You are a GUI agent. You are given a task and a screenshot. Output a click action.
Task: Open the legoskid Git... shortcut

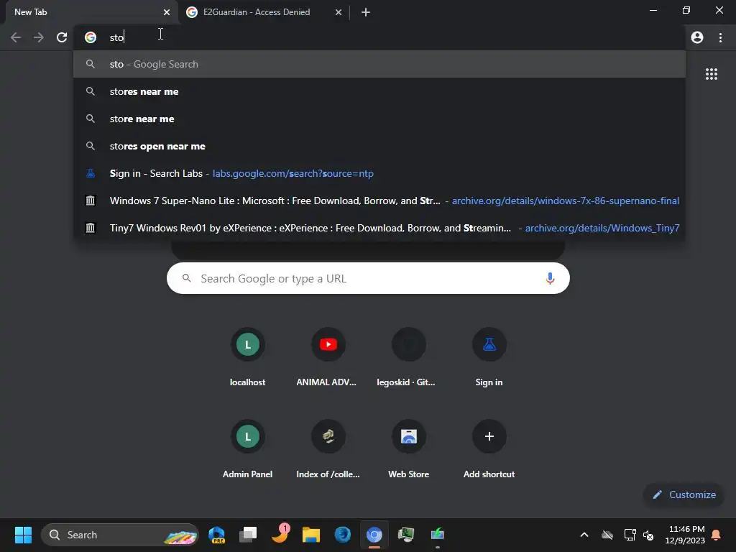click(408, 358)
